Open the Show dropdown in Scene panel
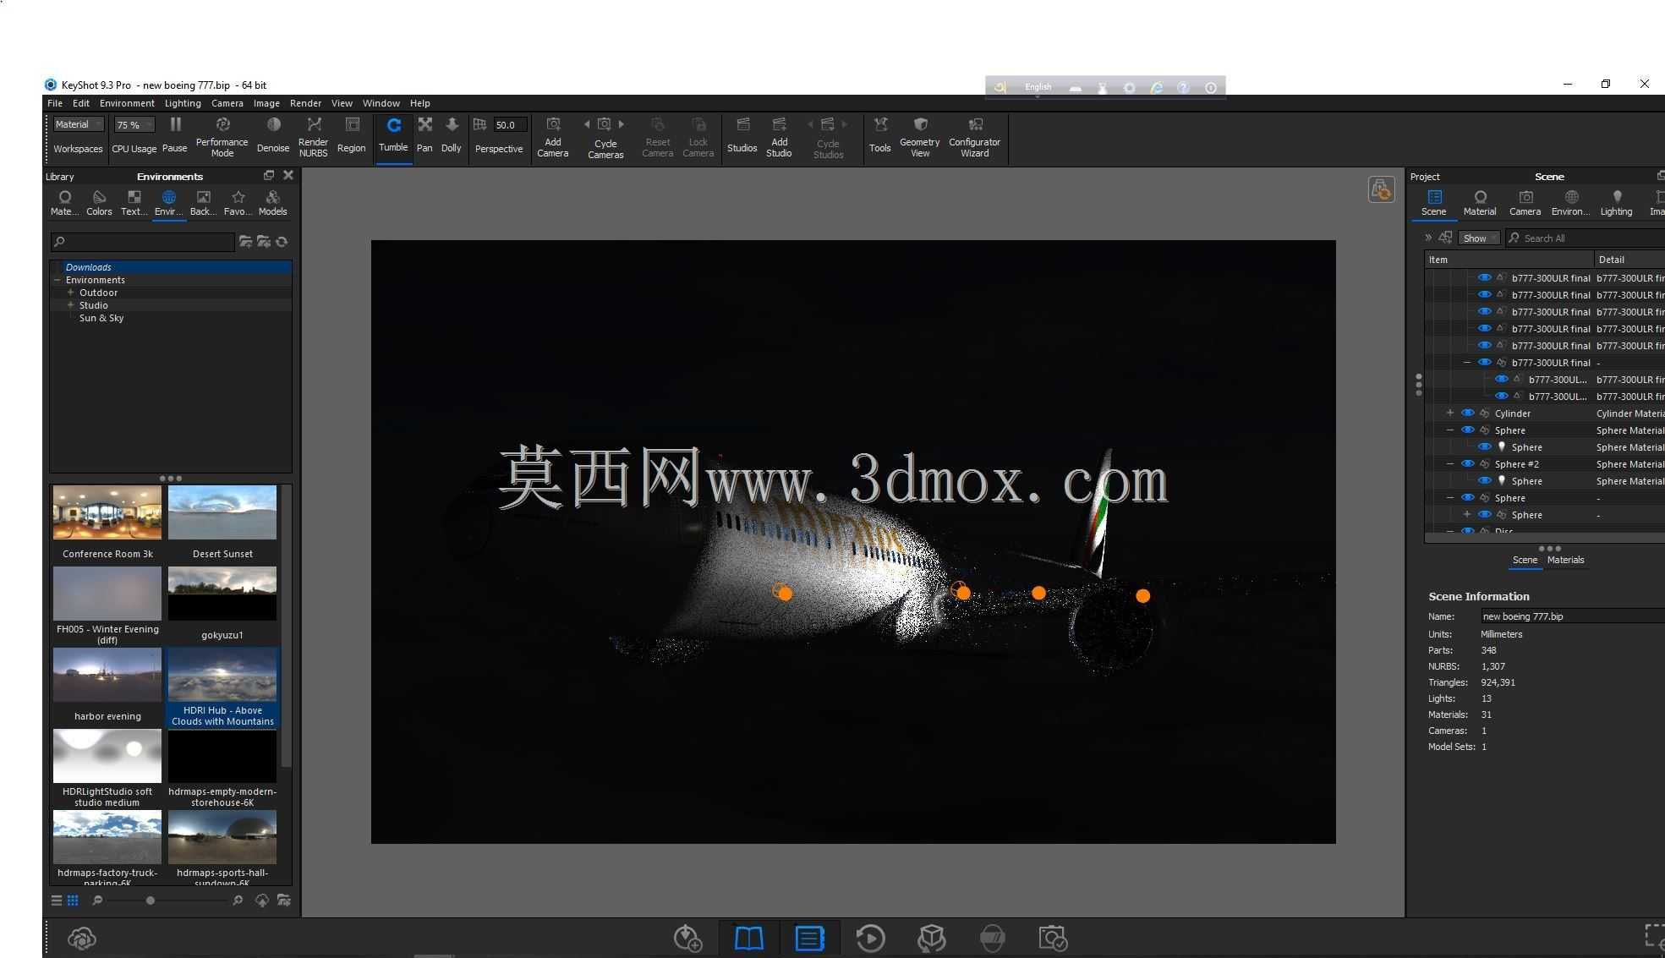 pyautogui.click(x=1479, y=238)
